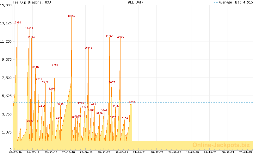Click the 15,000 y-axis label
The height and width of the screenshot is (155, 253).
(x=6, y=5)
